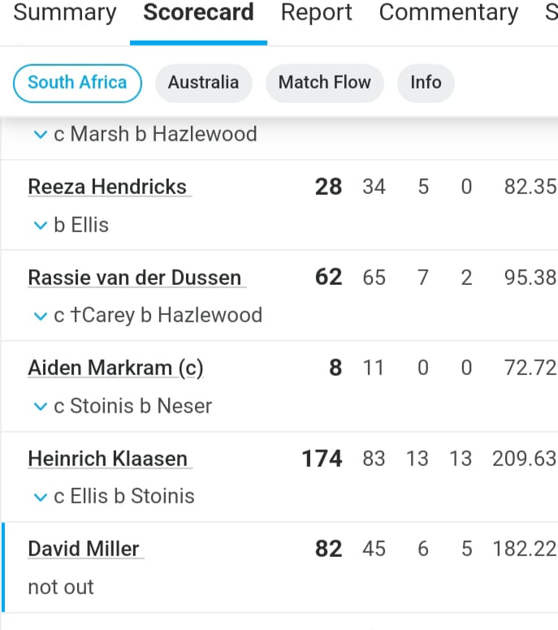Image resolution: width=558 pixels, height=630 pixels.
Task: Open the Report tab
Action: (x=317, y=12)
